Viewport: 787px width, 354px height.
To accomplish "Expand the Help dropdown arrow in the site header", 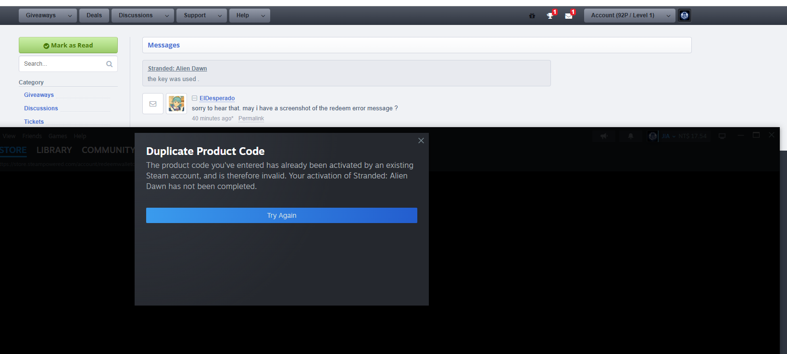I will (x=263, y=16).
